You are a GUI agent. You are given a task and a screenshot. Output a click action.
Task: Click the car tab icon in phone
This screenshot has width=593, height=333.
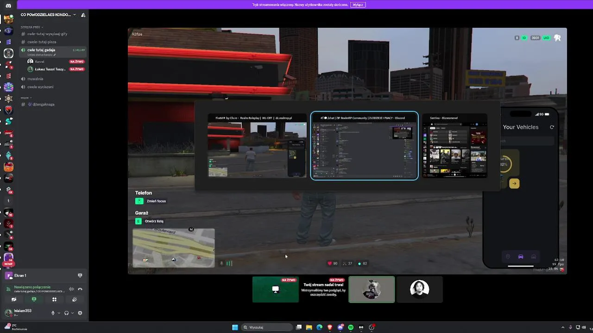[521, 257]
